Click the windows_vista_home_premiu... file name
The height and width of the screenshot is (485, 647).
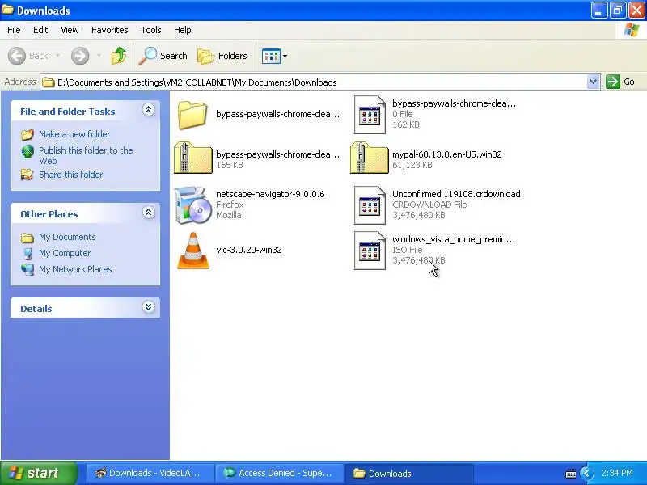[x=454, y=239]
